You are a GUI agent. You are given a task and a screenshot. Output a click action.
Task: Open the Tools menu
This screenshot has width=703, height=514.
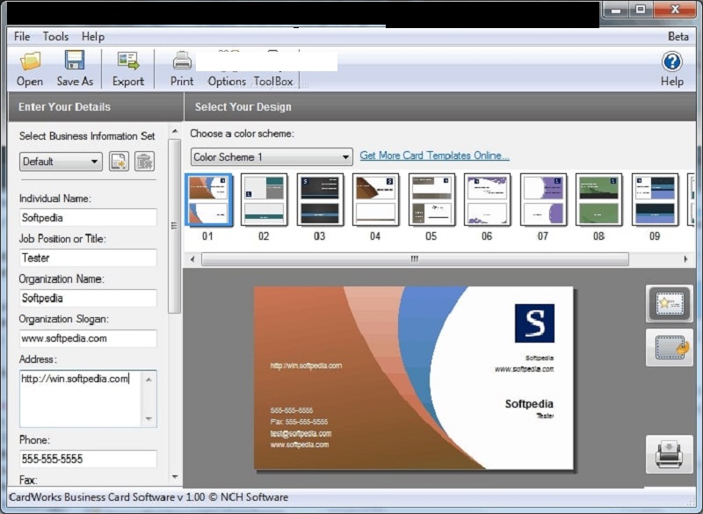coord(55,36)
